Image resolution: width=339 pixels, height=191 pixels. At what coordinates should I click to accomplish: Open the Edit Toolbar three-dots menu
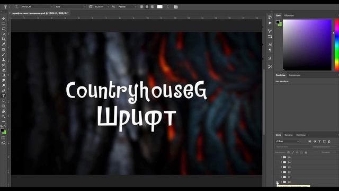[4, 121]
